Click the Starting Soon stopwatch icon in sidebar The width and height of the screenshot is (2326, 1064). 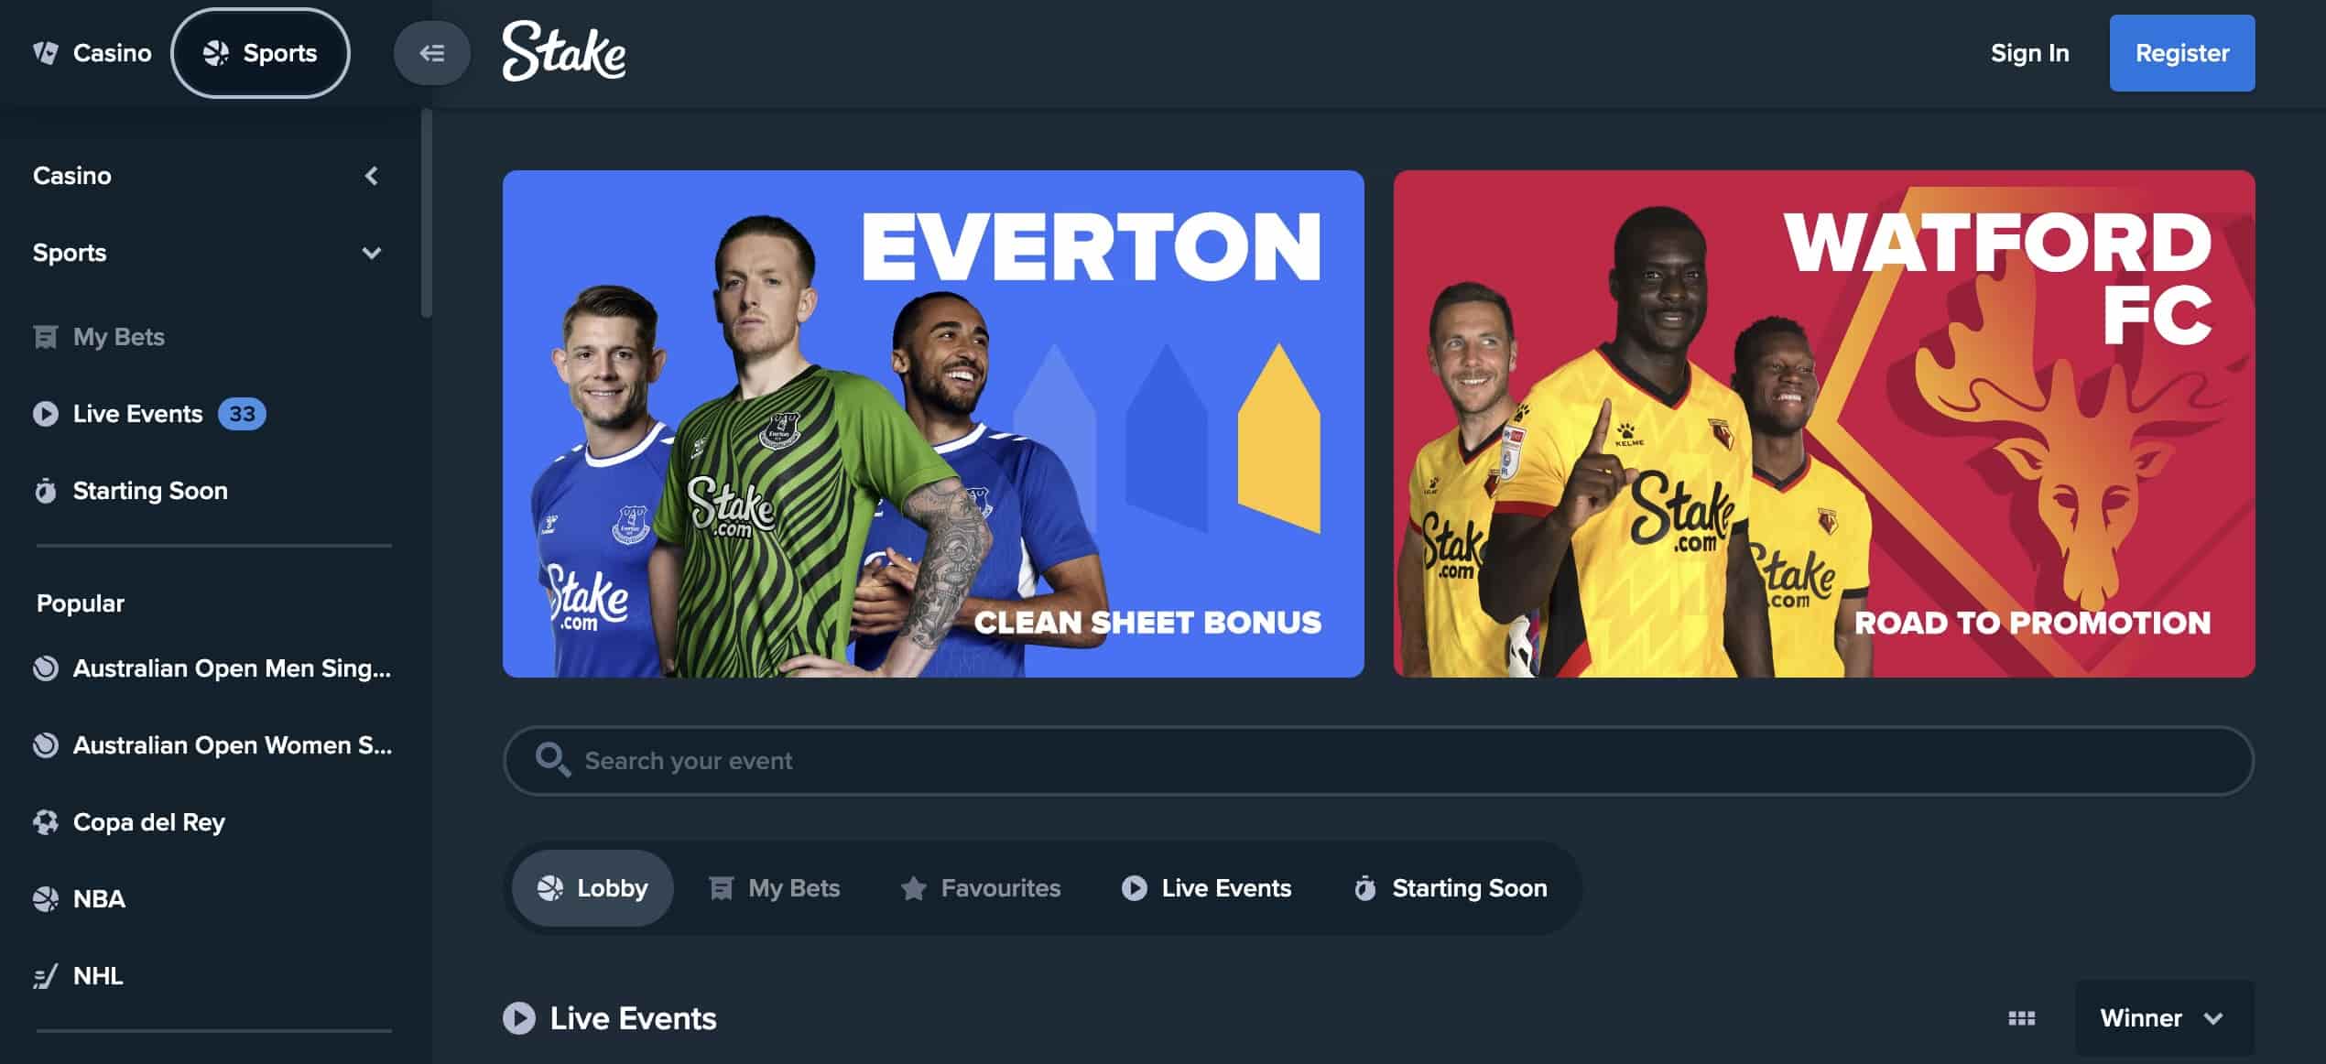point(45,491)
